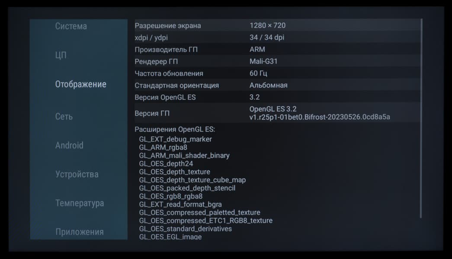This screenshot has width=452, height=259.
Task: Click the Mali-G31 value
Action: click(263, 61)
